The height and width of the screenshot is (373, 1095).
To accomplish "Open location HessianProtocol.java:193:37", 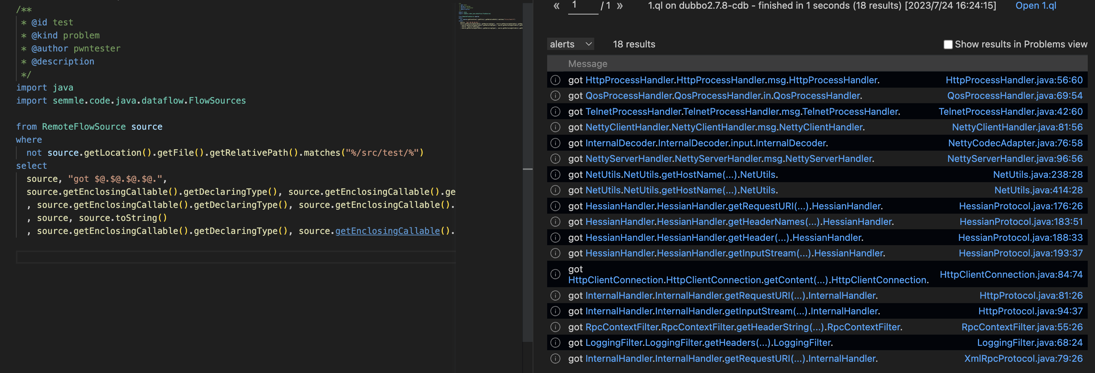I will coord(1021,253).
